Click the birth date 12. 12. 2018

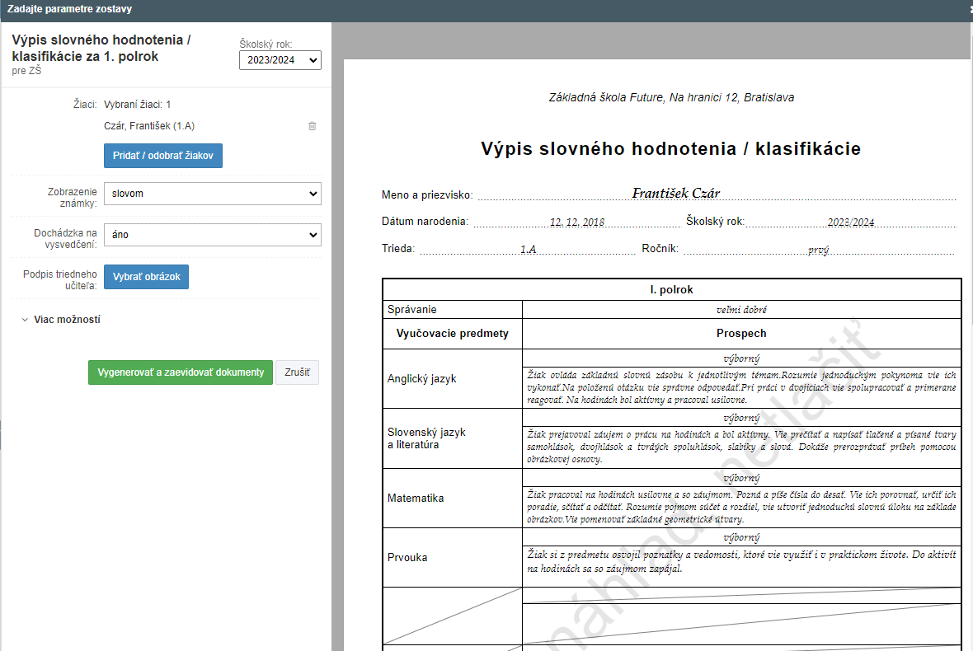point(577,222)
